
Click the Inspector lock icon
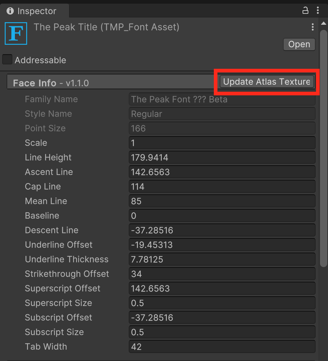[305, 11]
